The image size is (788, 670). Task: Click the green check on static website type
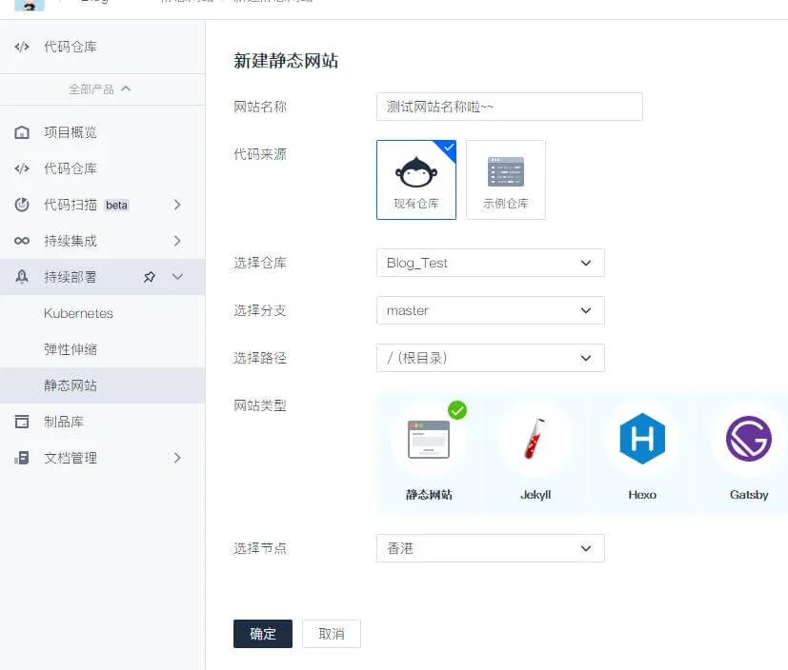tap(457, 410)
